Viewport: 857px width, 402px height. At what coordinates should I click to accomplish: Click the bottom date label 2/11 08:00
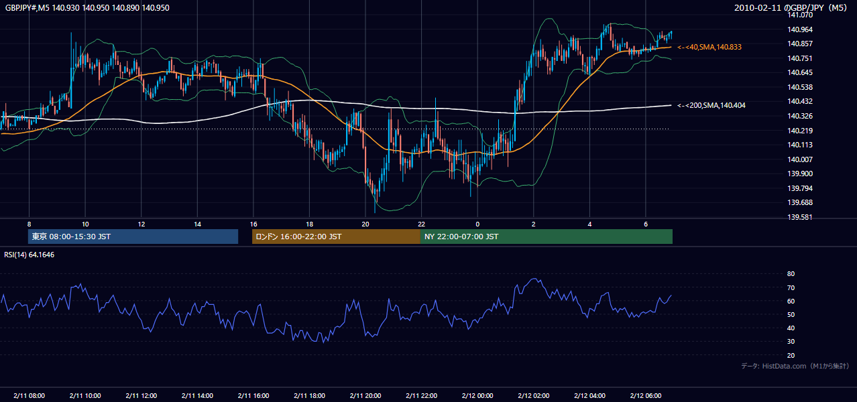tap(29, 396)
